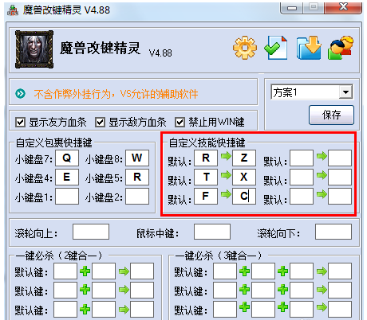Click the app icon in the title bar
Viewport: 367px width, 320px height.
pos(13,10)
